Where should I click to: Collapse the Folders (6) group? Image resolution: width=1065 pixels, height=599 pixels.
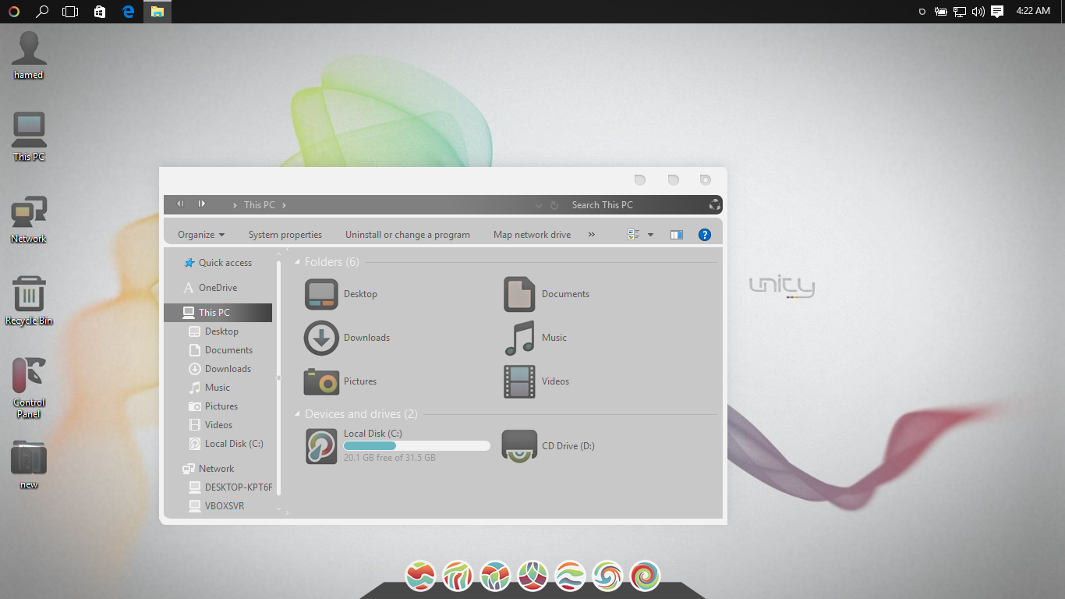click(x=297, y=262)
